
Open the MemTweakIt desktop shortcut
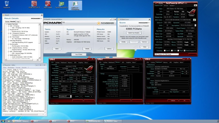pyautogui.click(x=48, y=5)
